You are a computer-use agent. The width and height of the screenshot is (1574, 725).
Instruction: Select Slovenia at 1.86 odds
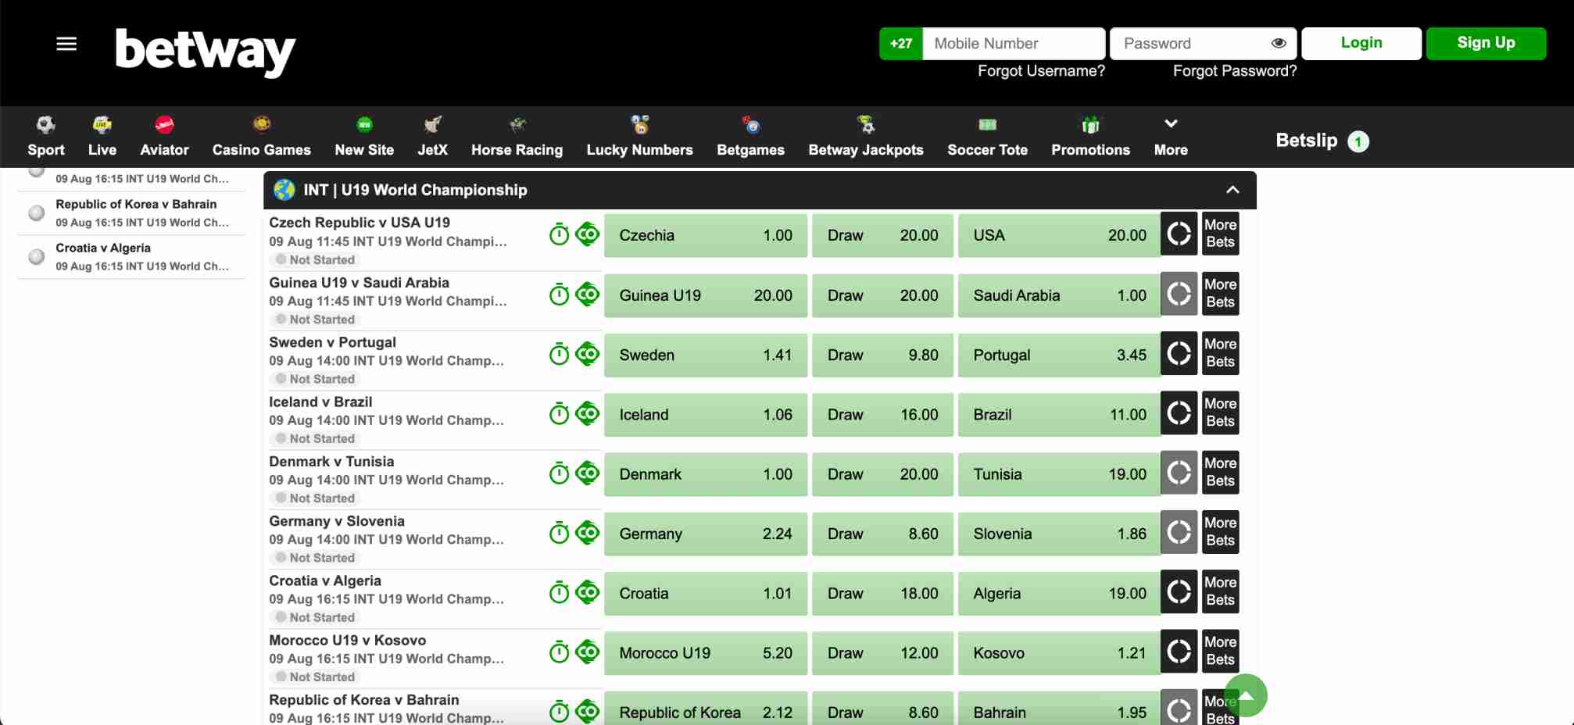point(1059,534)
